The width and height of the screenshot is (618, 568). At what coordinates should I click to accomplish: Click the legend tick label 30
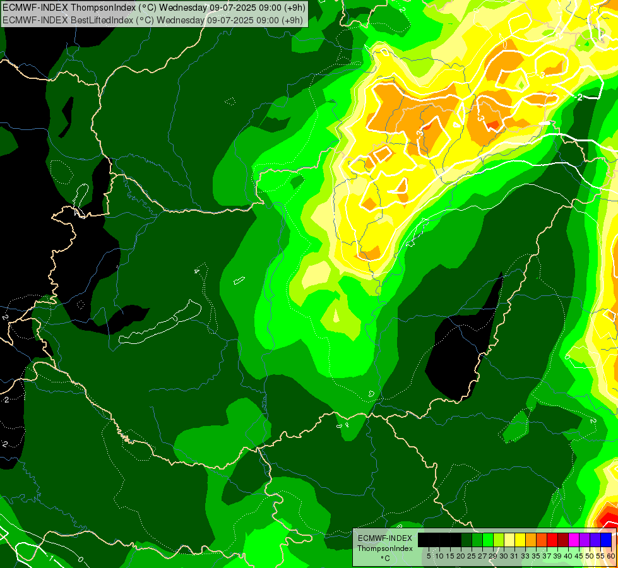click(x=504, y=556)
